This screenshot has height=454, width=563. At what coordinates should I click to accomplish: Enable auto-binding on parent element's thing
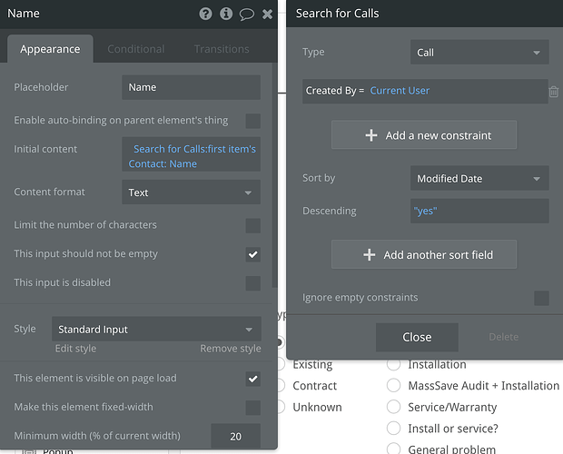tap(252, 121)
